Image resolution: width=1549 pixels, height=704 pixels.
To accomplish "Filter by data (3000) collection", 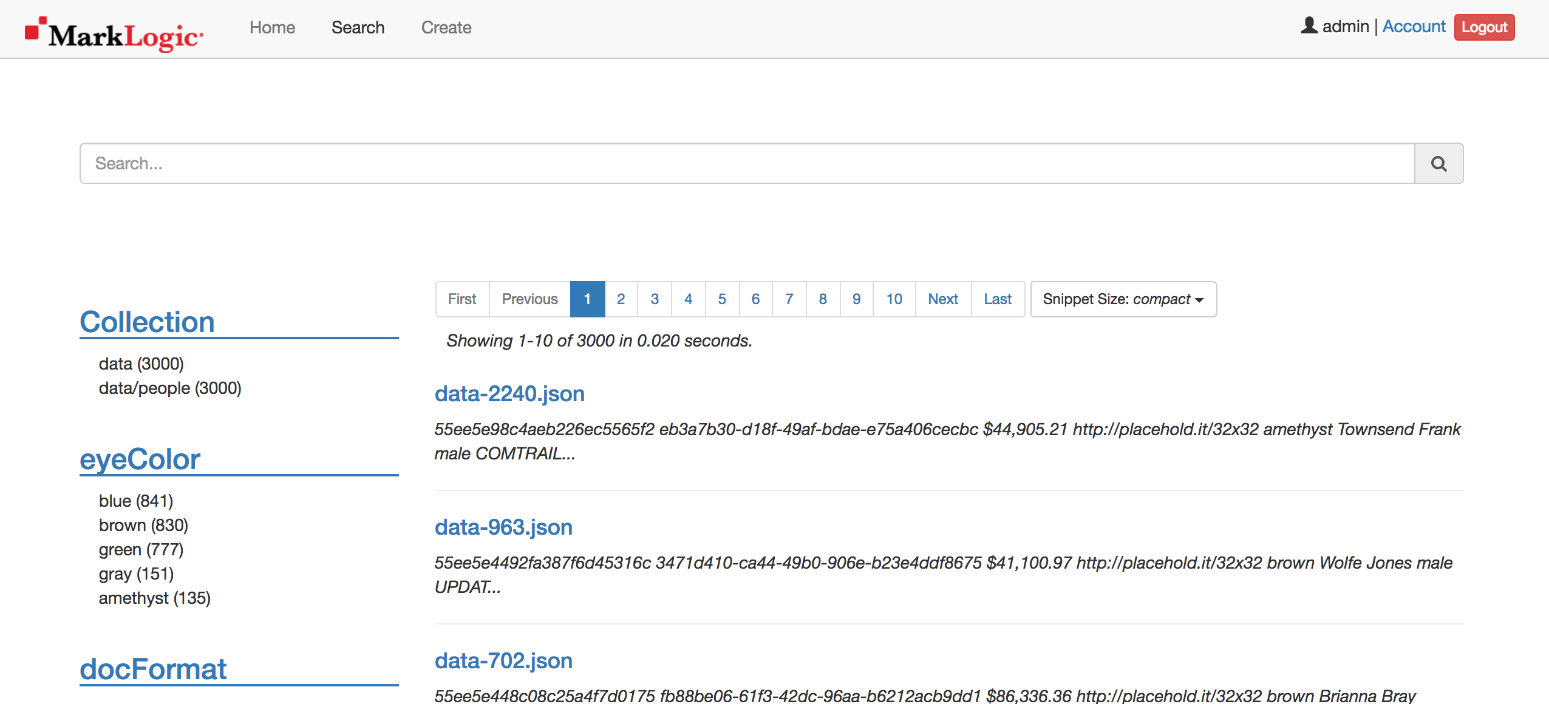I will pyautogui.click(x=141, y=364).
